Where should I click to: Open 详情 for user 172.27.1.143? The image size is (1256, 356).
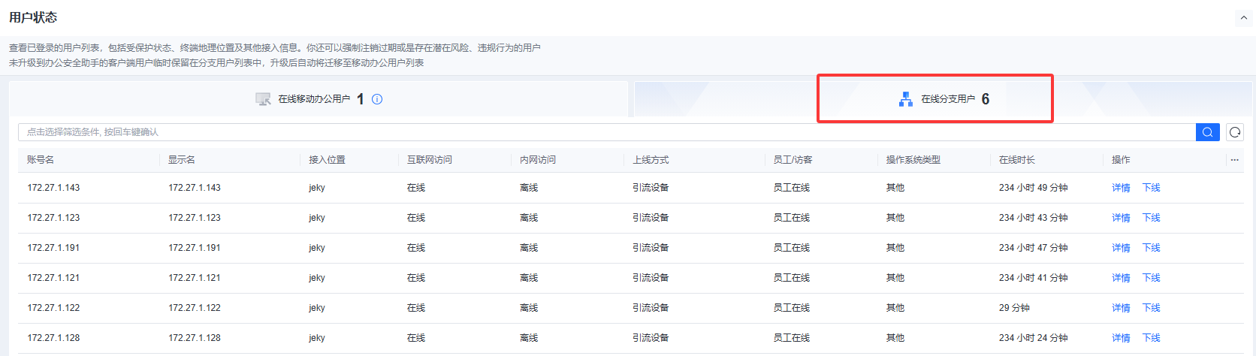1121,188
